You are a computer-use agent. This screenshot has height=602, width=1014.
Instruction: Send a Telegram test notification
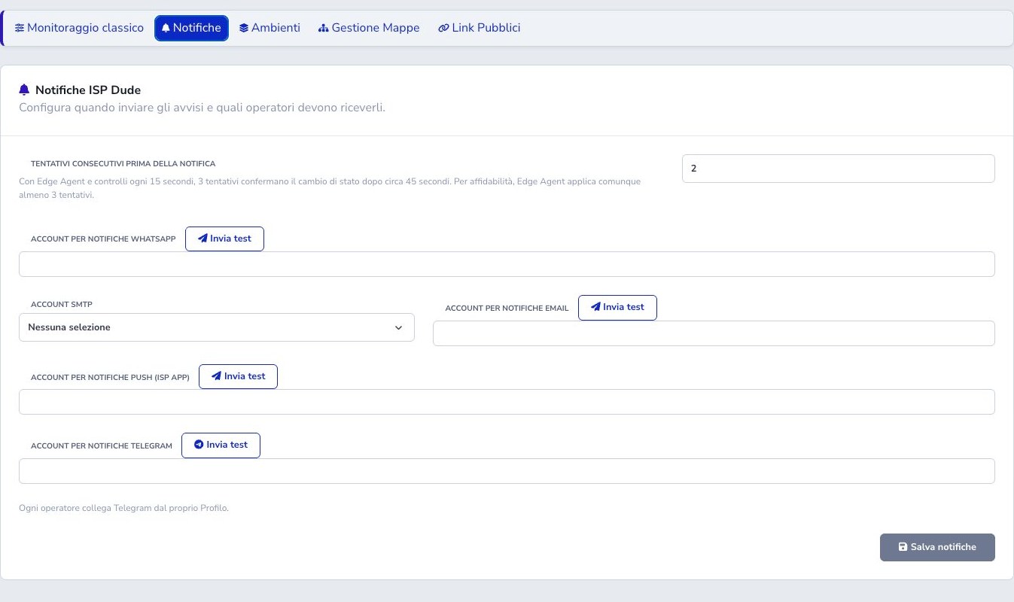[x=221, y=445]
